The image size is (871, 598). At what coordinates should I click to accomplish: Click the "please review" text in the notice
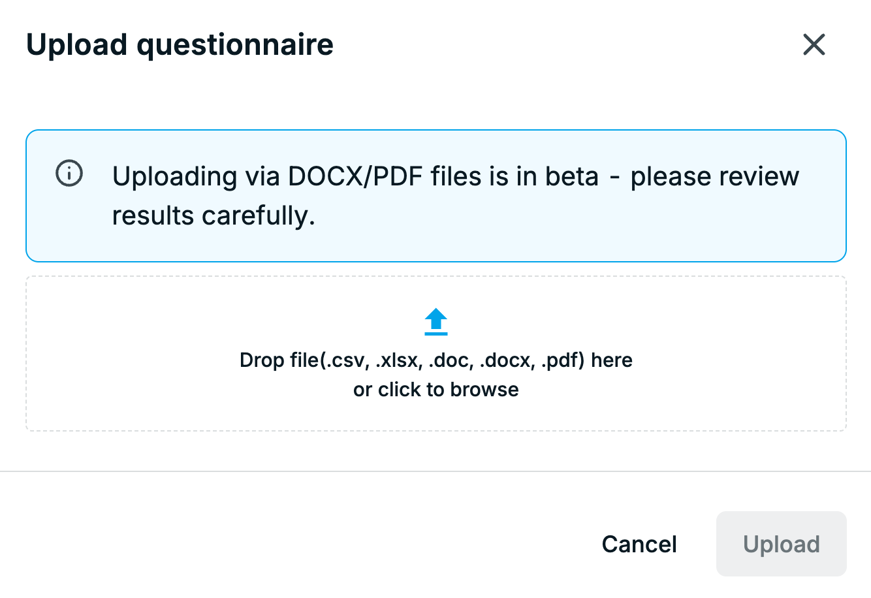[x=715, y=176]
